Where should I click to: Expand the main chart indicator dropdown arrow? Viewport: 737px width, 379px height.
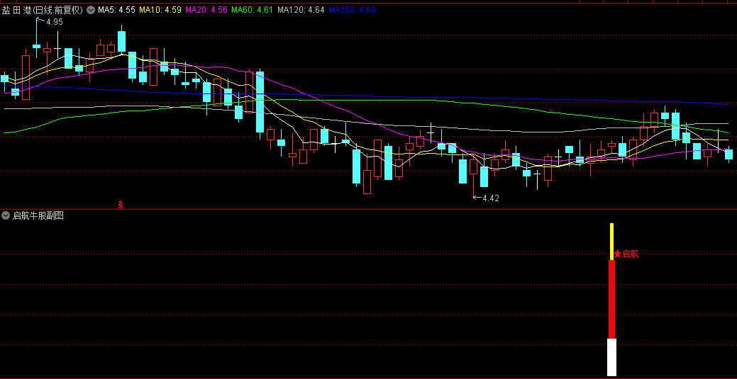[x=91, y=10]
